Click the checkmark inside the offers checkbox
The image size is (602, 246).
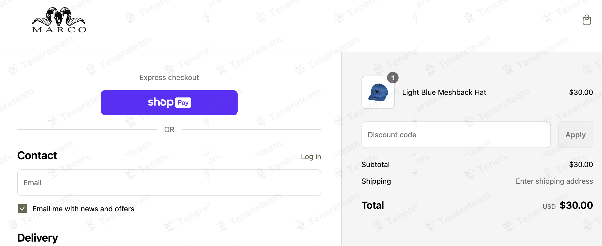(x=22, y=208)
